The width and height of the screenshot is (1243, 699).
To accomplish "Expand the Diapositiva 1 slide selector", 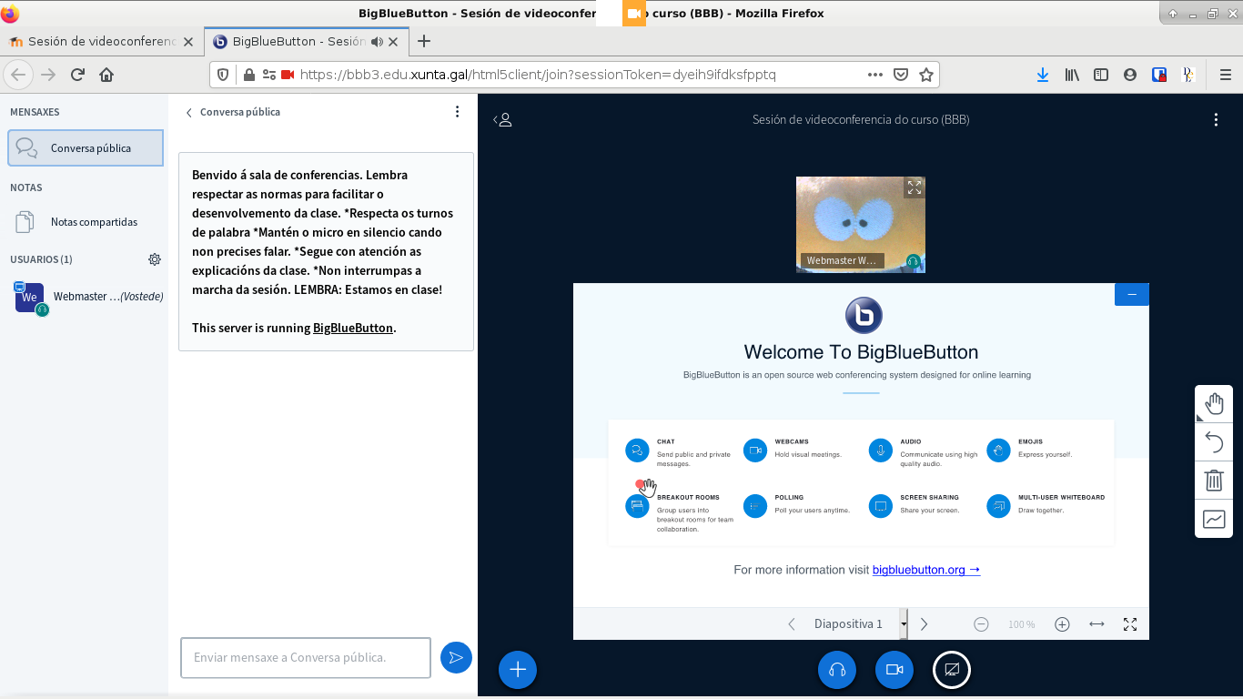I will [903, 624].
